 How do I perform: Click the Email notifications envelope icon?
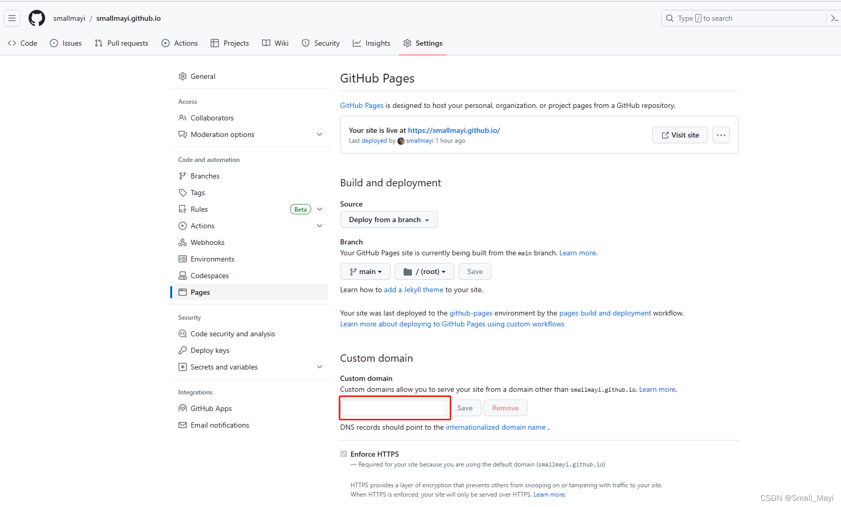point(183,425)
